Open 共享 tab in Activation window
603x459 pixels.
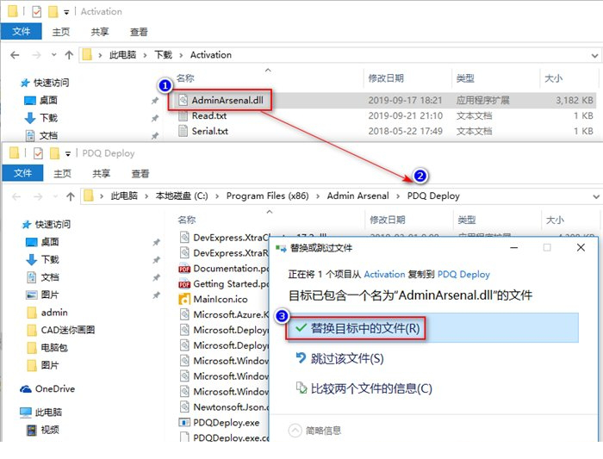pos(100,32)
